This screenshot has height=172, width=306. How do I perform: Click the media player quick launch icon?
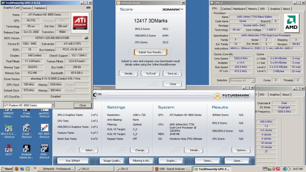click(27, 169)
